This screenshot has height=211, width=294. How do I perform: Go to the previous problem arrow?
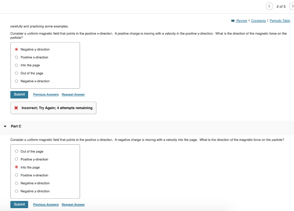(269, 6)
